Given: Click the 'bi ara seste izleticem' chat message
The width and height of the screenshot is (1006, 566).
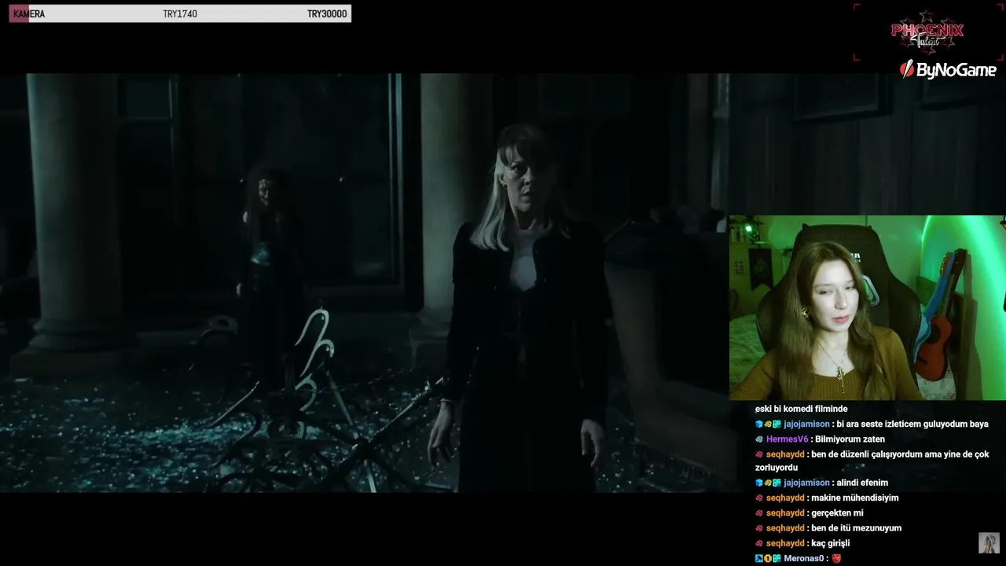Looking at the screenshot, I should (x=912, y=424).
